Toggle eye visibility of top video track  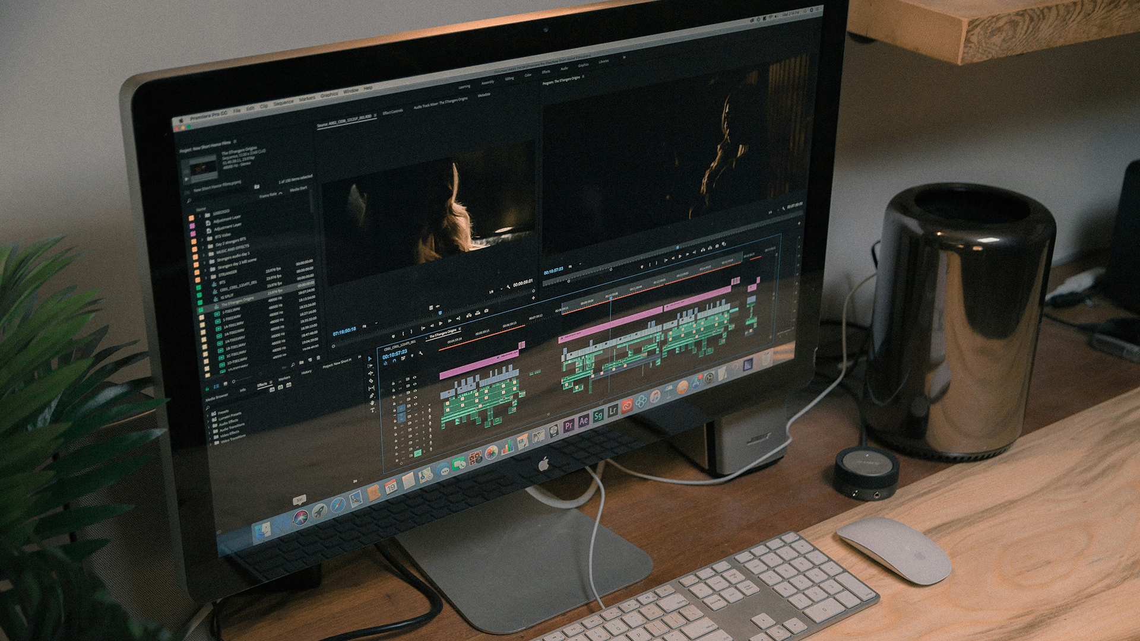[414, 377]
